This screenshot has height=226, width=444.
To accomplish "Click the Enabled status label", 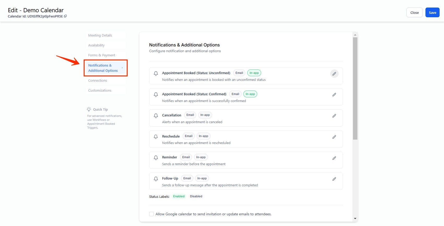I will pos(179,197).
